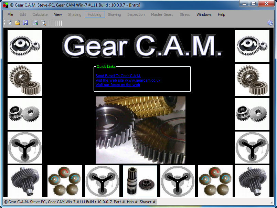Click the Print toolbar icon

pyautogui.click(x=35, y=23)
